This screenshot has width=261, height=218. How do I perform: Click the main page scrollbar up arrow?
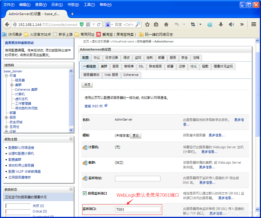point(257,40)
